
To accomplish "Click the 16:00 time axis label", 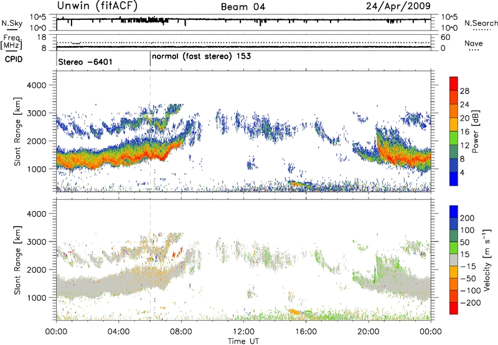I will pos(306,332).
